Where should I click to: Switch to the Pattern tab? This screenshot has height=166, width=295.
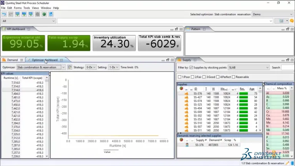click(196, 29)
